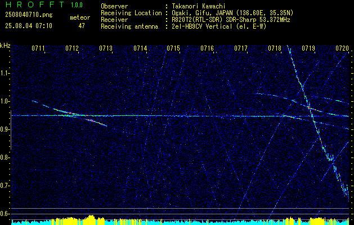Click the 0.6 kHz axis label
Screen dimensions: 354x225
(x=5, y=214)
